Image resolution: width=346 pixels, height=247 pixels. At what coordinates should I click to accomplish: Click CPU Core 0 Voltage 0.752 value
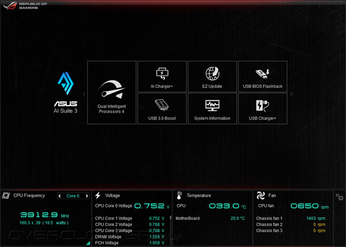pos(152,206)
